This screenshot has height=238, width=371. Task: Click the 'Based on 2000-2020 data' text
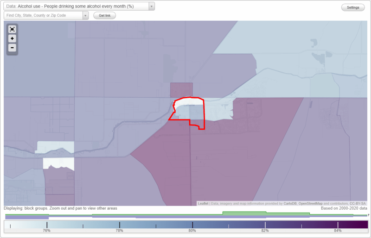[x=344, y=208]
